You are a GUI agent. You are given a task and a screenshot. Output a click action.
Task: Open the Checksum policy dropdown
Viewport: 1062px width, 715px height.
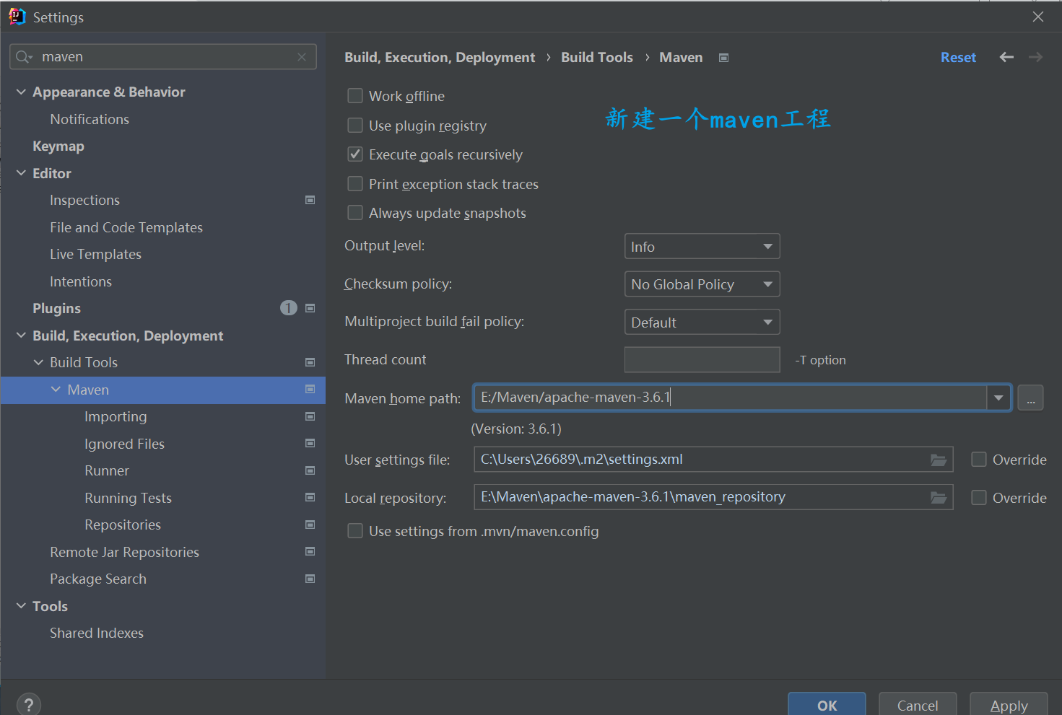(x=702, y=284)
